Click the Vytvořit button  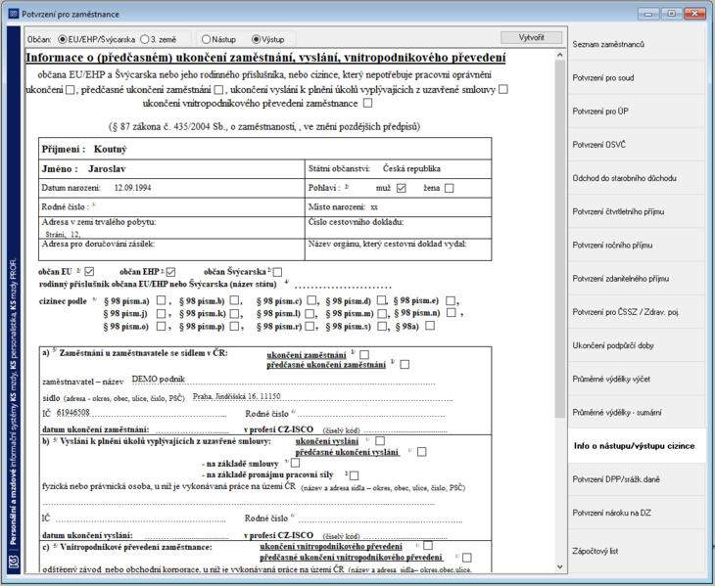[531, 37]
